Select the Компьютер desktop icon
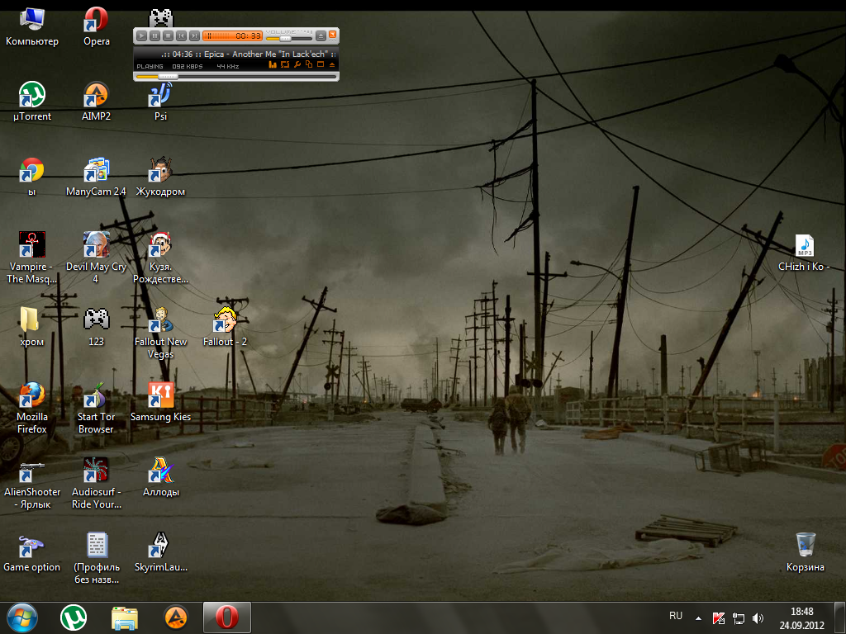The height and width of the screenshot is (634, 846). (x=32, y=26)
